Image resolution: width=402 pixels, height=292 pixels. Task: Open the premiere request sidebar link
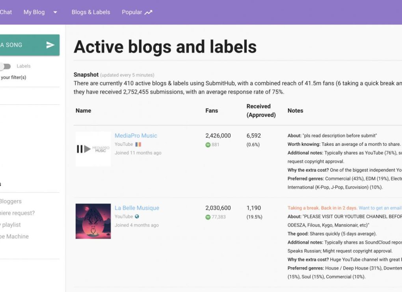pos(17,213)
